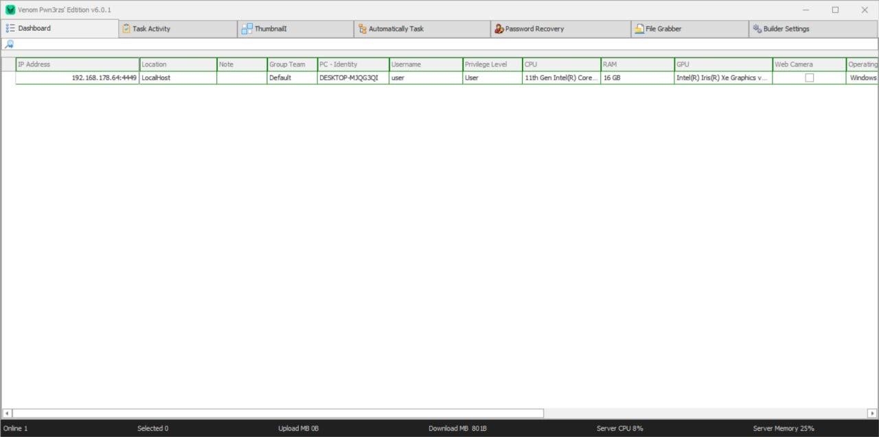Image resolution: width=879 pixels, height=437 pixels.
Task: Sort by the Username column header
Action: coord(426,64)
